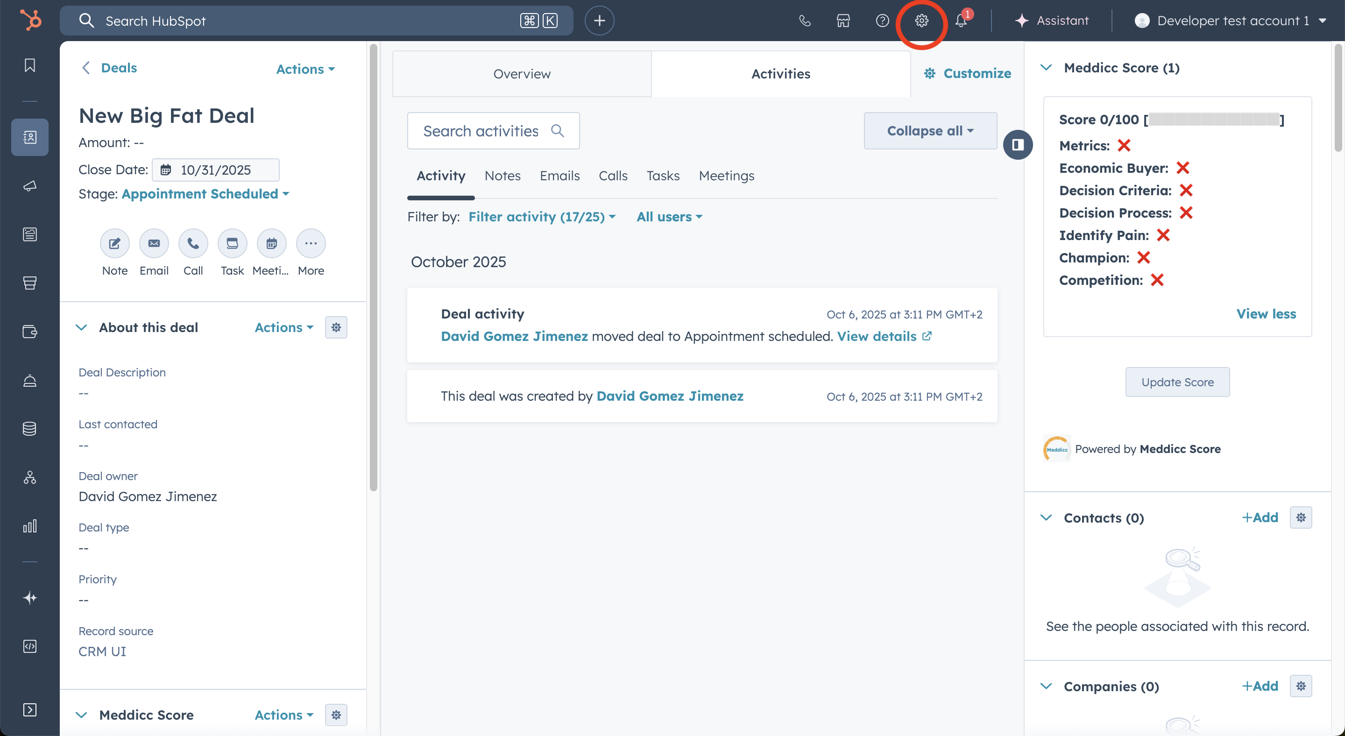1345x736 pixels.
Task: Click the Note action icon
Action: pyautogui.click(x=114, y=243)
